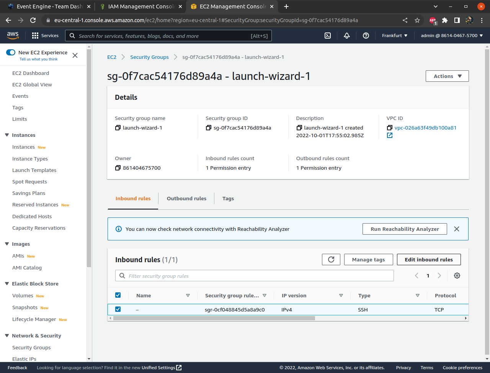This screenshot has width=490, height=373.
Task: Close the EC2 sidebar navigation panel
Action: [x=75, y=55]
